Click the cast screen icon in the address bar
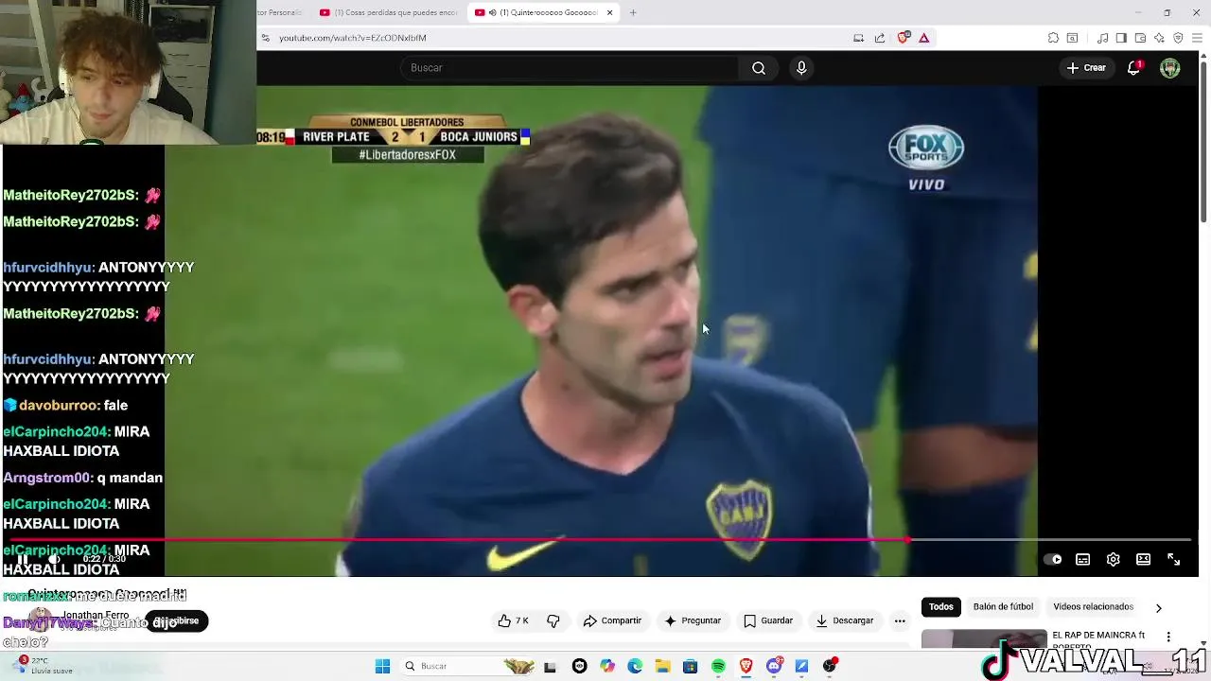 tap(858, 38)
